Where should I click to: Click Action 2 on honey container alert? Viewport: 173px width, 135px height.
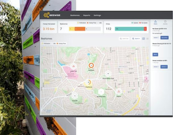point(164,67)
